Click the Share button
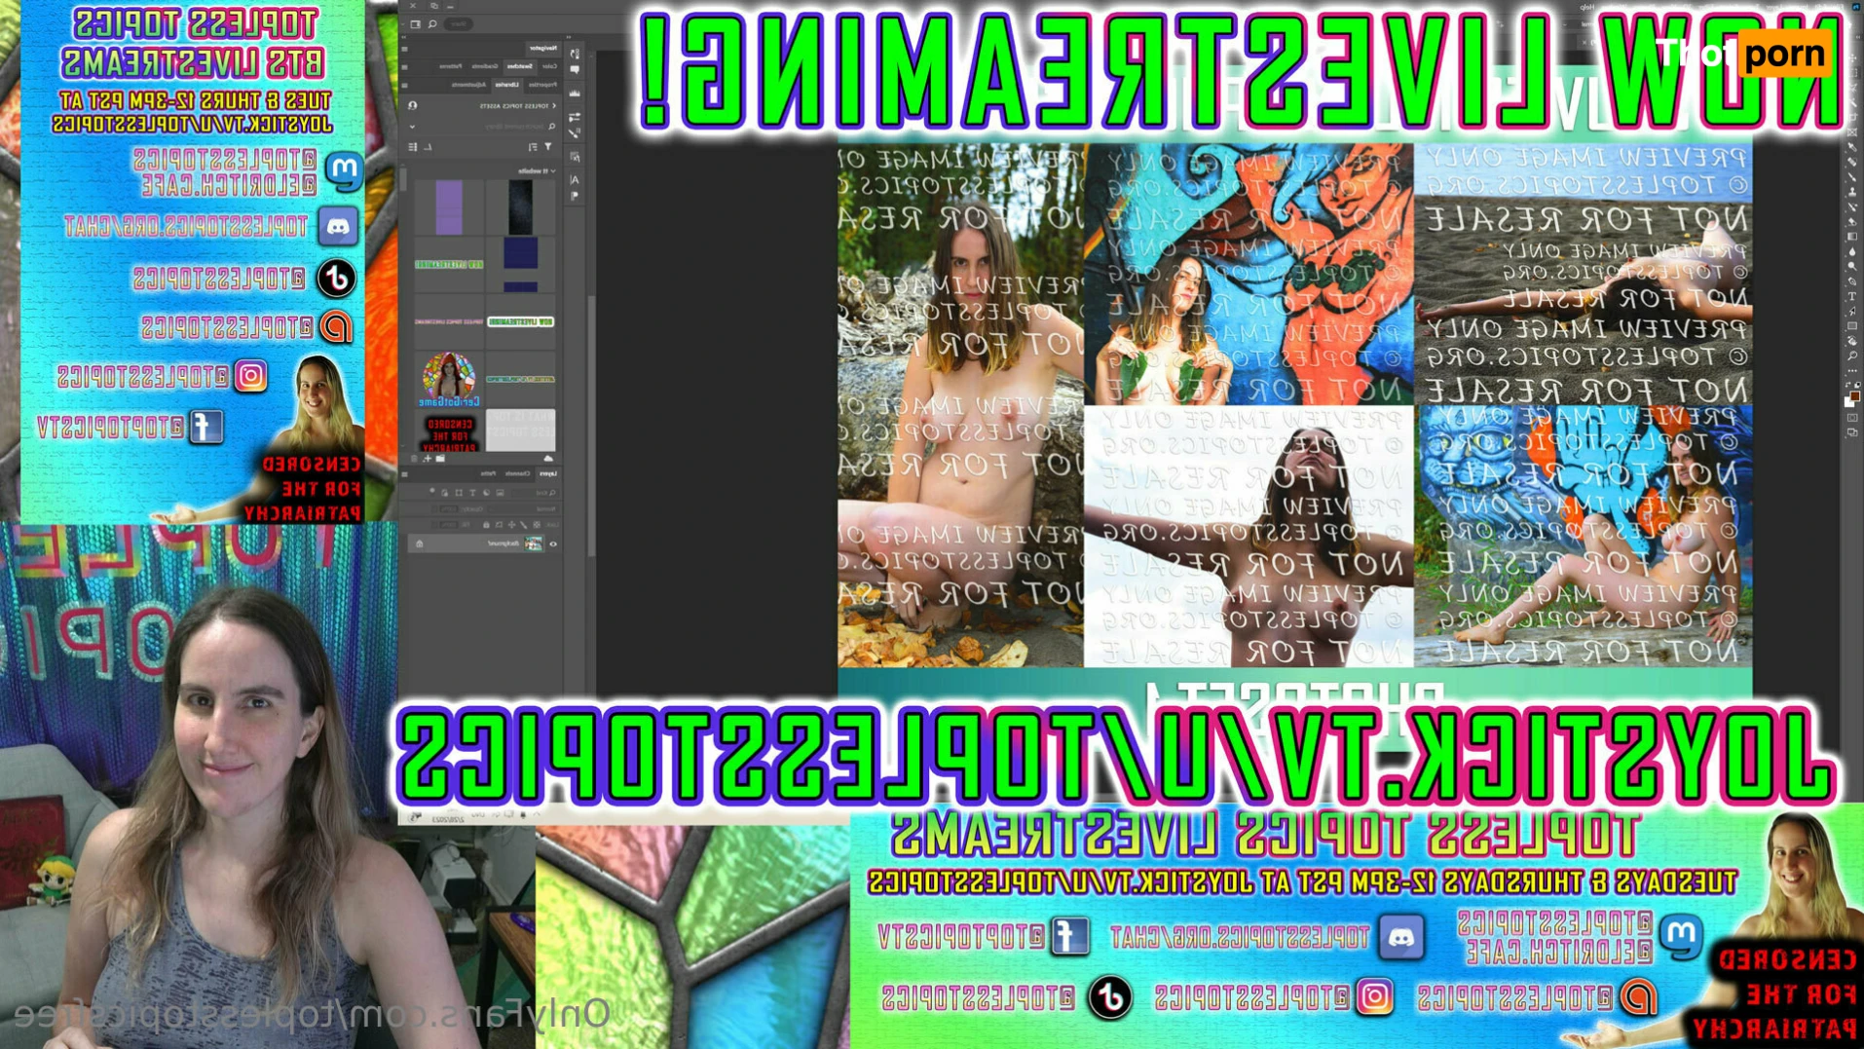Viewport: 1864px width, 1049px height. pos(459,23)
